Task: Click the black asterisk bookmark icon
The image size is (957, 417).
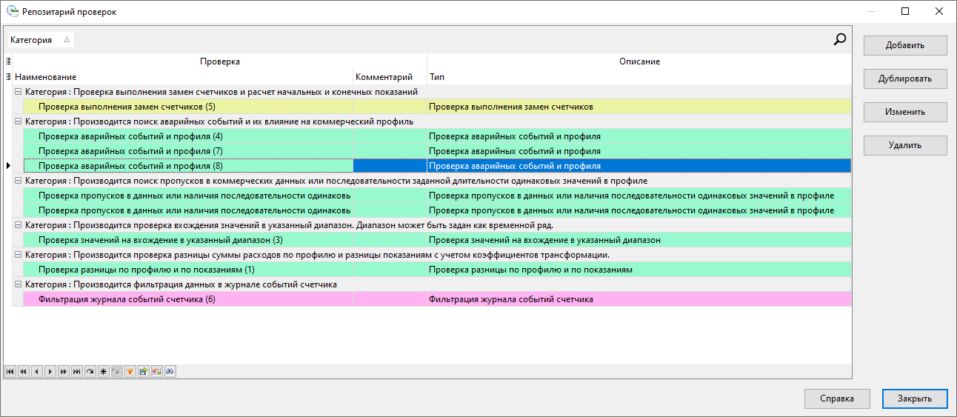Action: tap(103, 372)
